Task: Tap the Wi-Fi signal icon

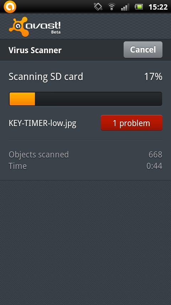Action: click(x=112, y=7)
